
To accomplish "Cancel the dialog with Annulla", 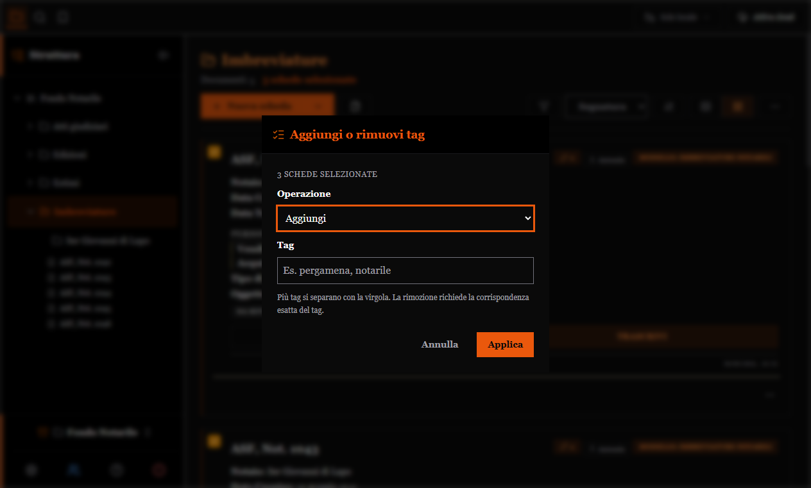I will point(440,344).
